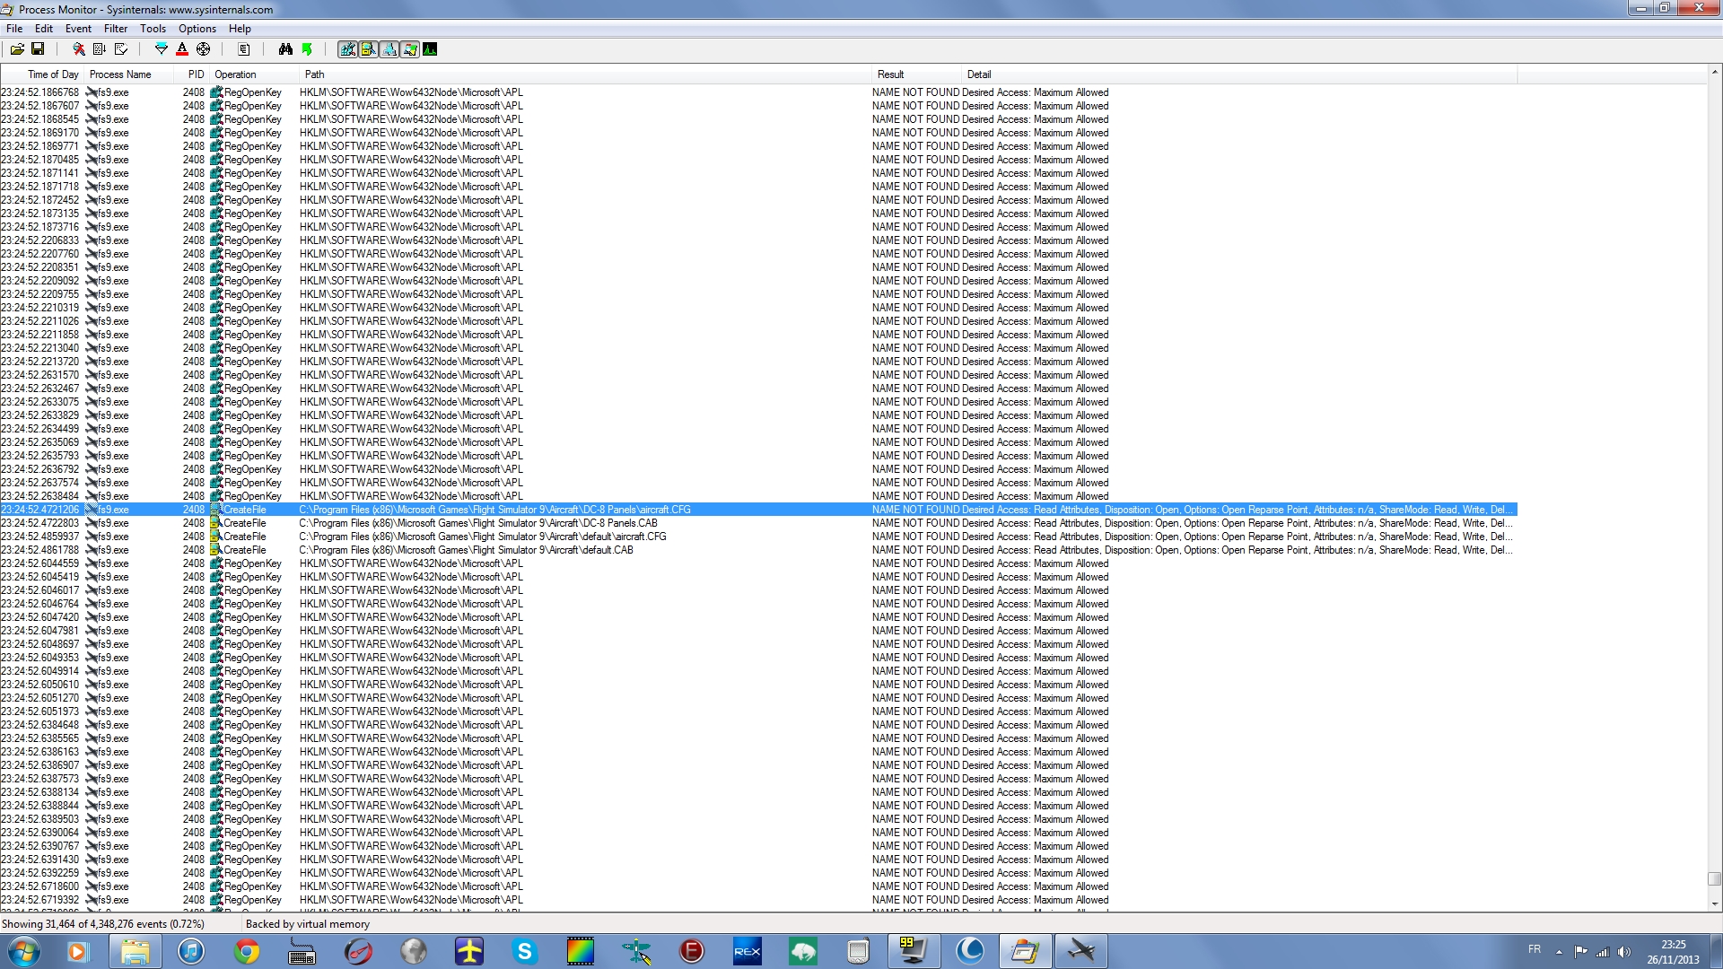Click the binoculars Find icon
The image size is (1723, 969).
(x=285, y=49)
